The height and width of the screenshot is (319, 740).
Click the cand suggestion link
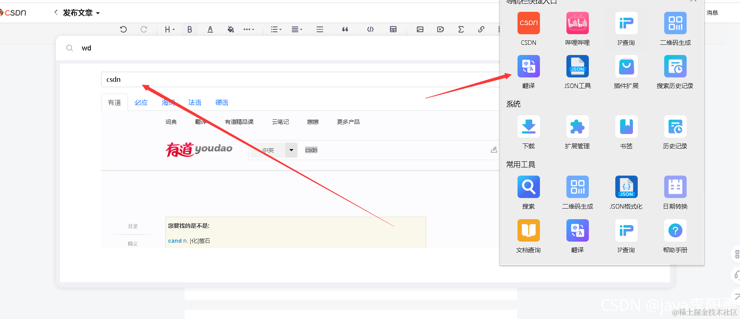[x=175, y=241]
